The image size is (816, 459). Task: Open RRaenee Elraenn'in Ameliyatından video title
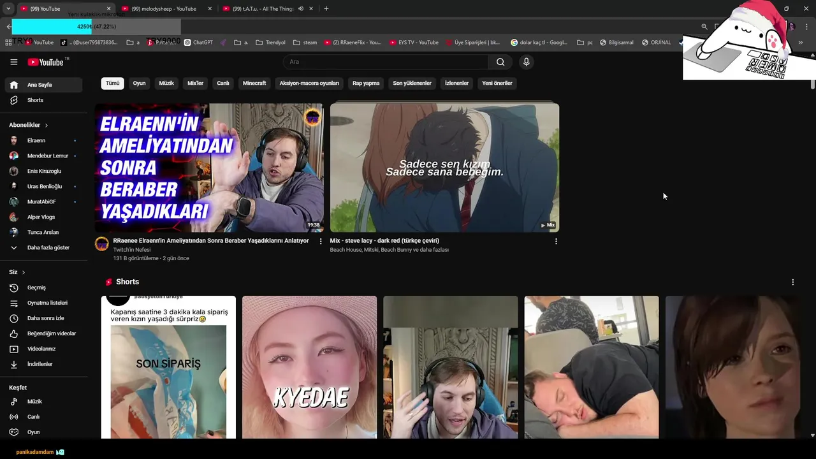tap(211, 241)
